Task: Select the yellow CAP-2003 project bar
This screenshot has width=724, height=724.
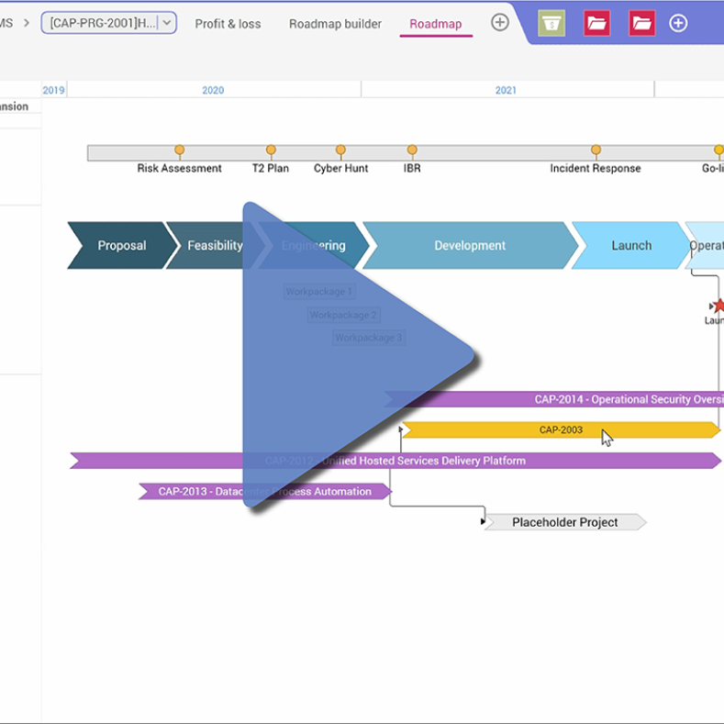Action: click(x=561, y=429)
